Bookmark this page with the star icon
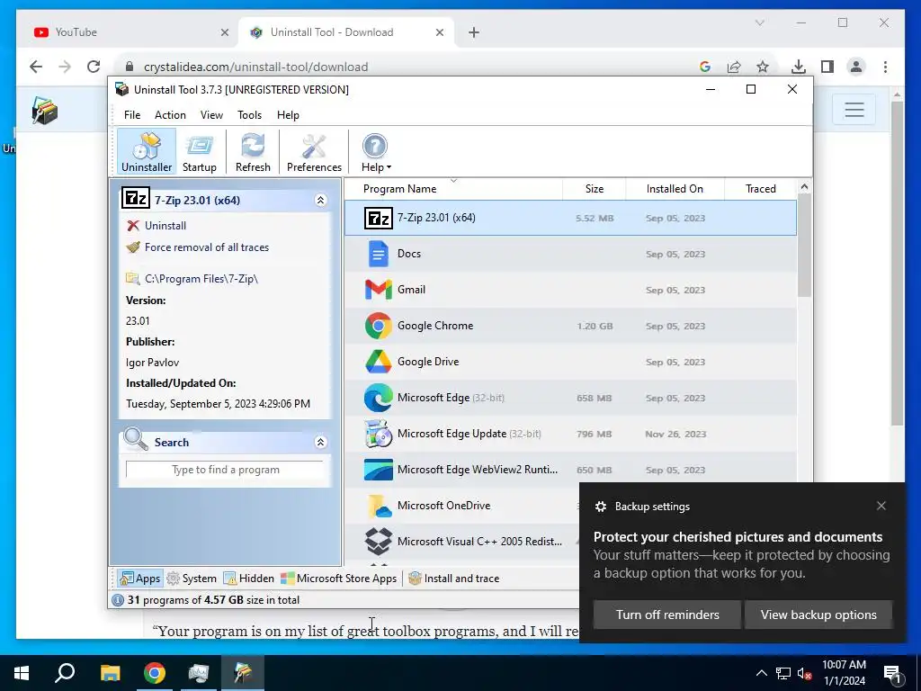921x691 pixels. click(x=763, y=67)
